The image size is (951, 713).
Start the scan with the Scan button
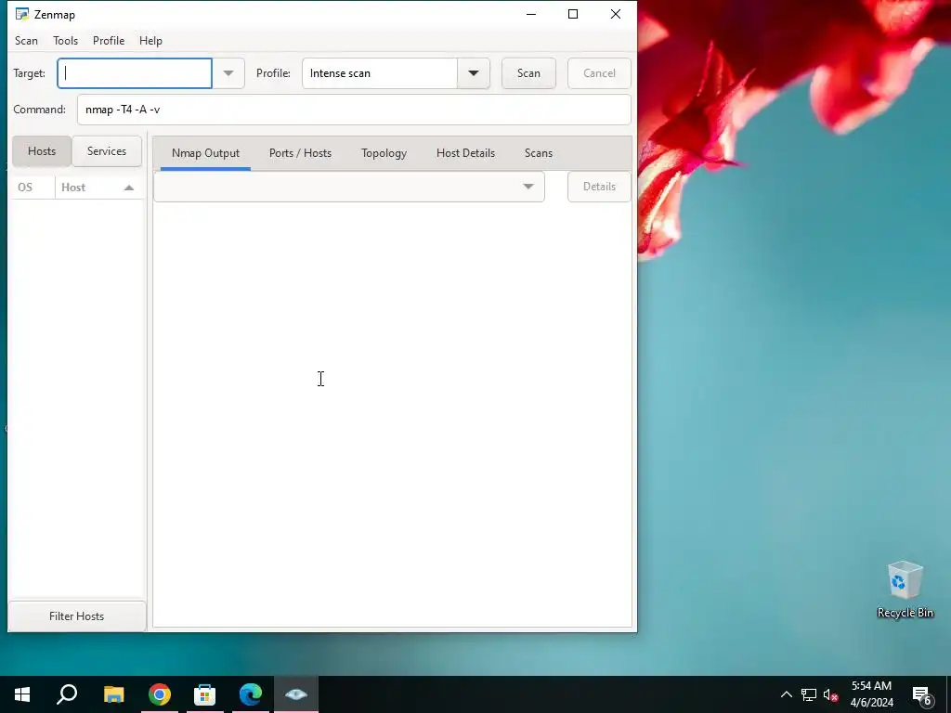click(x=528, y=73)
